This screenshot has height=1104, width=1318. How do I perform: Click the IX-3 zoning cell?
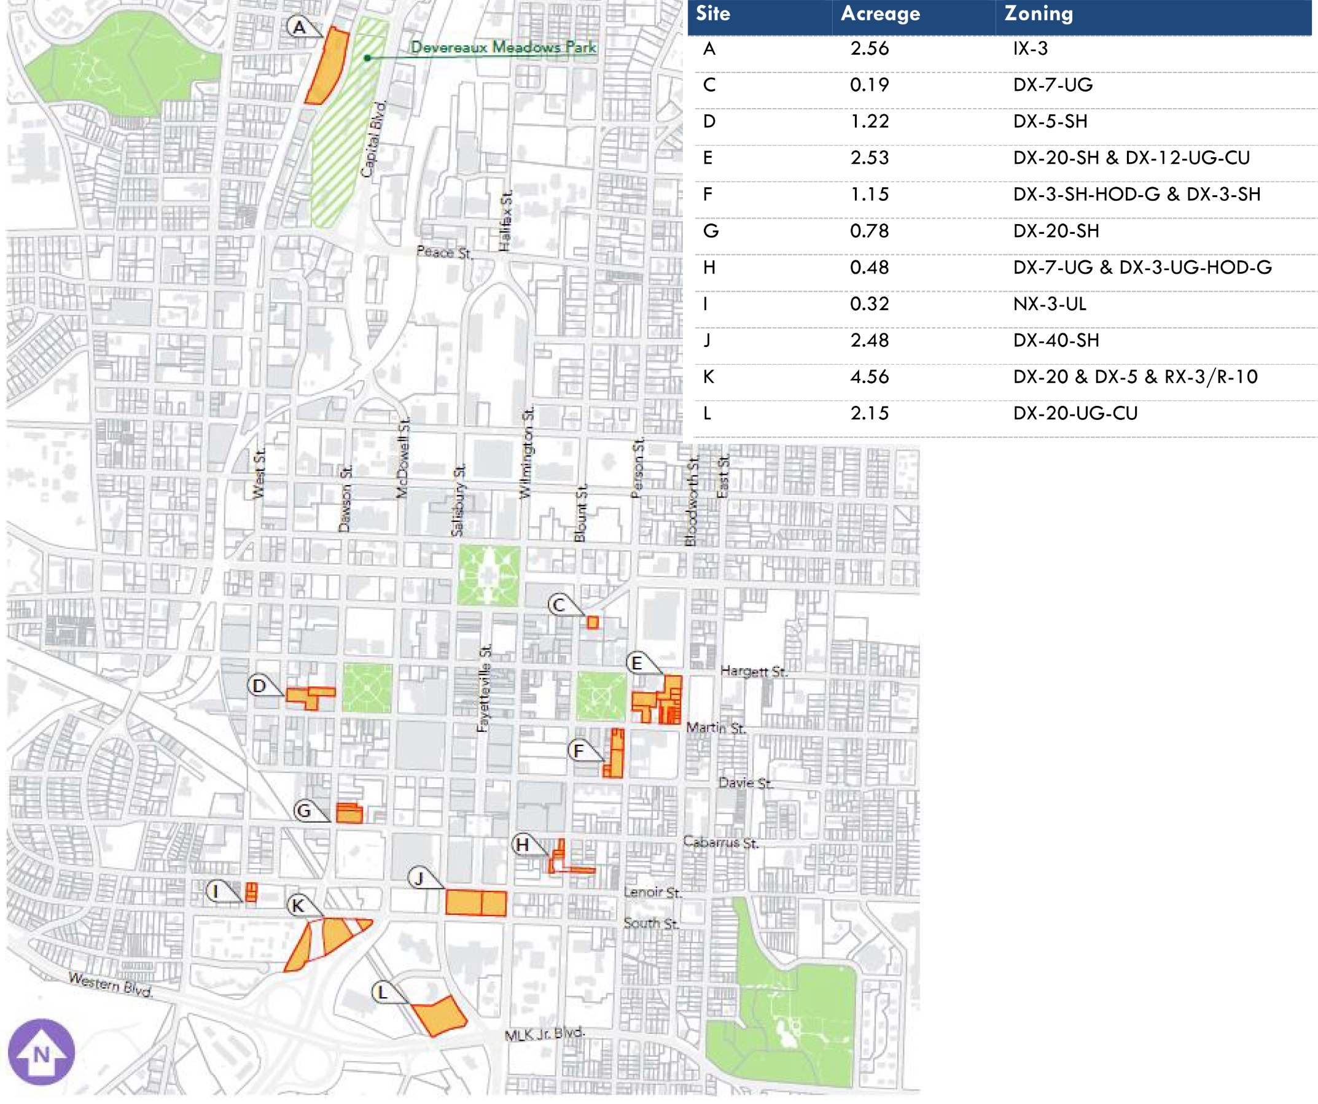click(1030, 49)
